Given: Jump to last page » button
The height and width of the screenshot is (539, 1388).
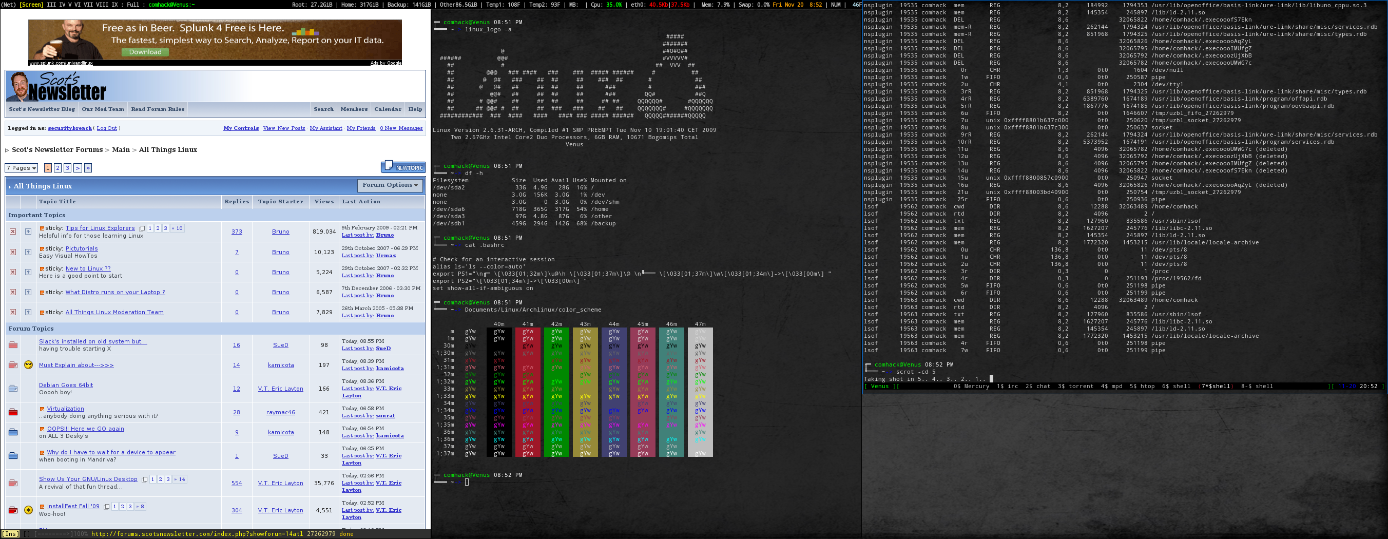Looking at the screenshot, I should (x=88, y=168).
